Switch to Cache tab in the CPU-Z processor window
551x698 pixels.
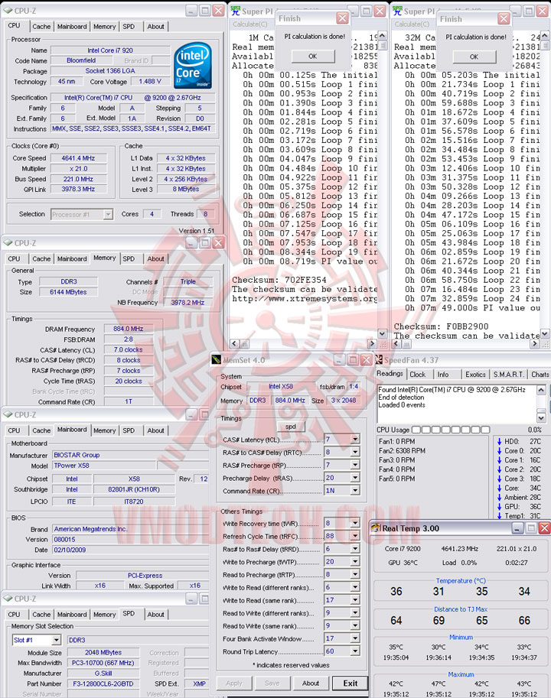pyautogui.click(x=41, y=27)
